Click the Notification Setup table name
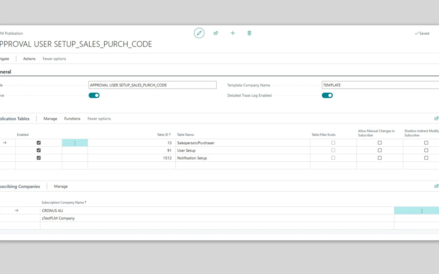Viewport: 439px width, 274px height. click(192, 158)
